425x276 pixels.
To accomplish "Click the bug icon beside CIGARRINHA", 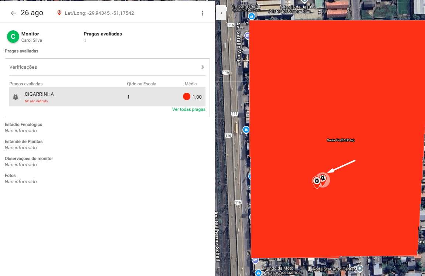I will coord(15,97).
